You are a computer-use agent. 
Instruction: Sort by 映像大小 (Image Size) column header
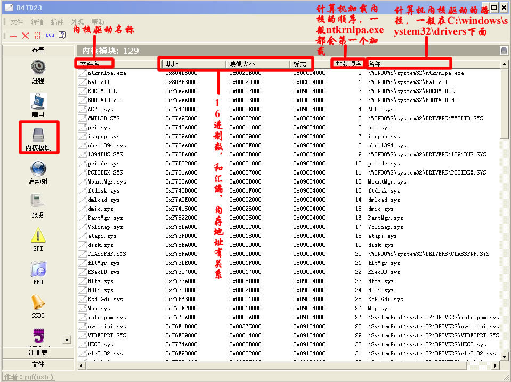pos(258,64)
